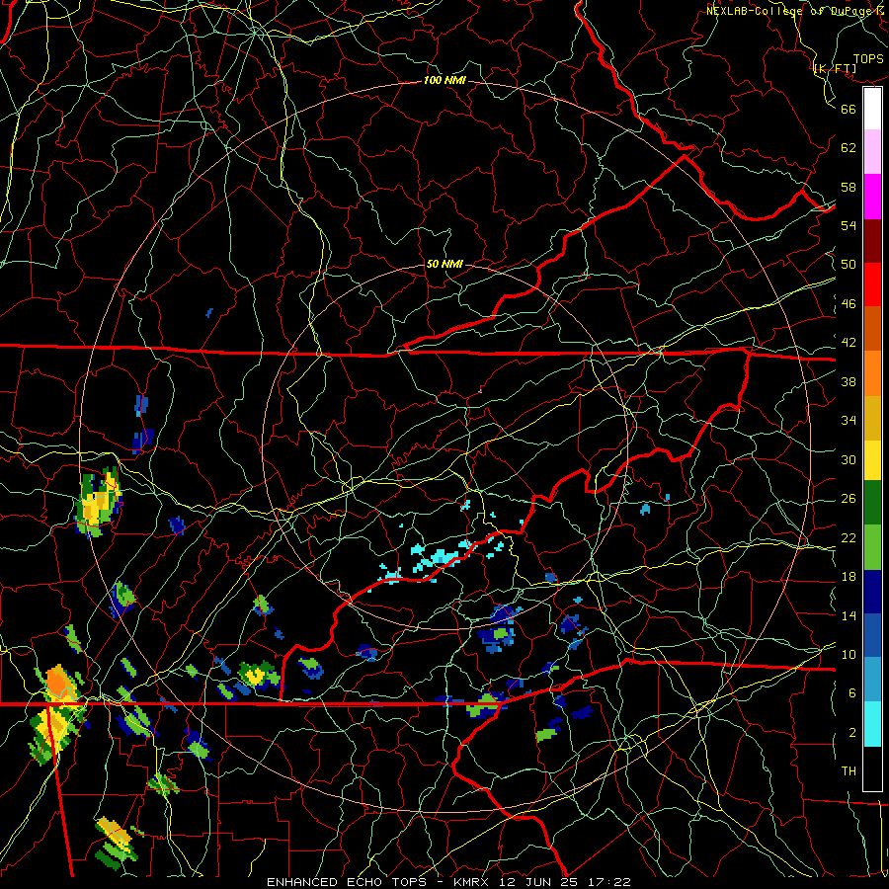Click the NEXLAB-College of DuPage credit text

(794, 11)
